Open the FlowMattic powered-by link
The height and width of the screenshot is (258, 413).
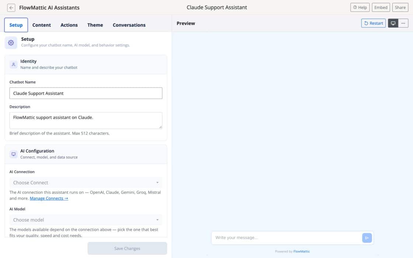(x=302, y=251)
